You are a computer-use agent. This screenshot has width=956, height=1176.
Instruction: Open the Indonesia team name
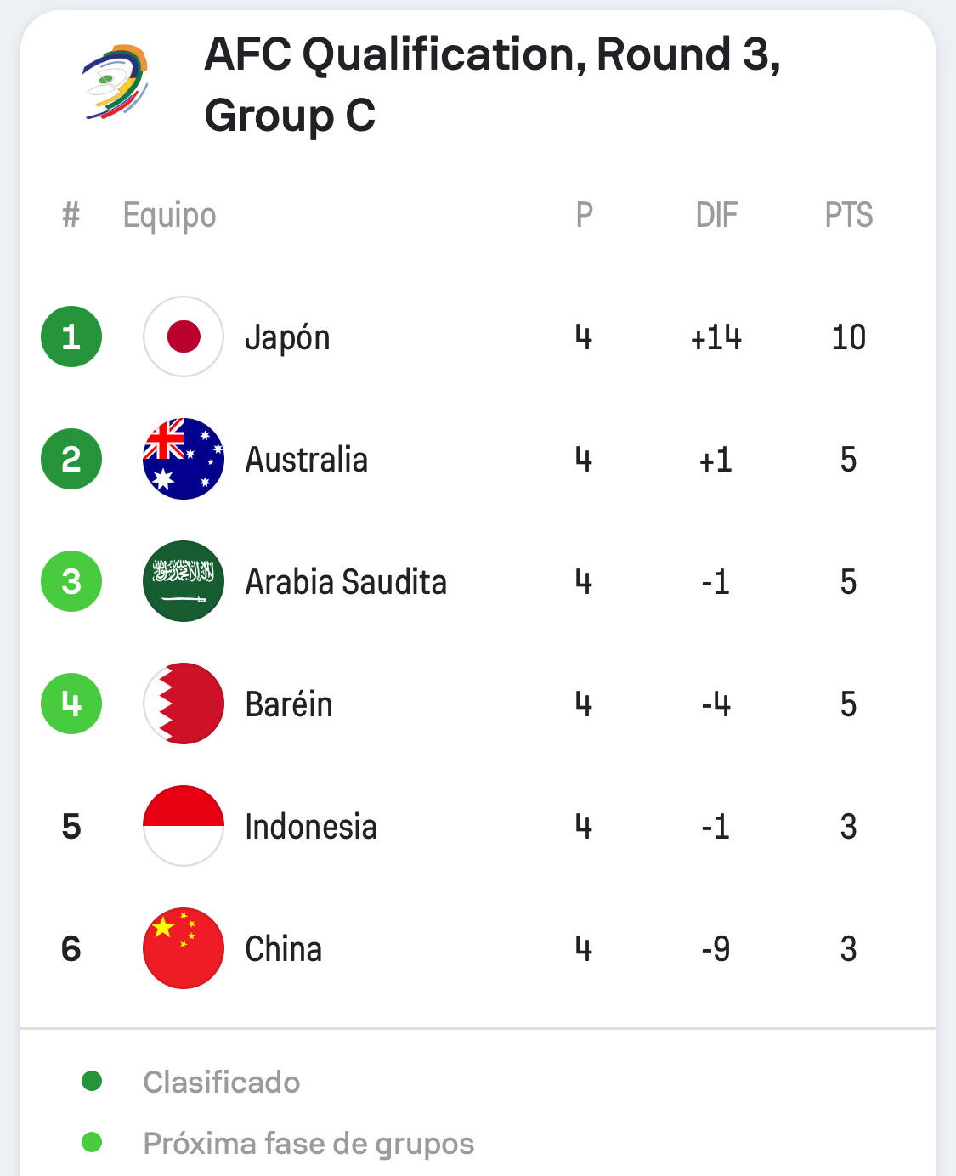pos(311,827)
